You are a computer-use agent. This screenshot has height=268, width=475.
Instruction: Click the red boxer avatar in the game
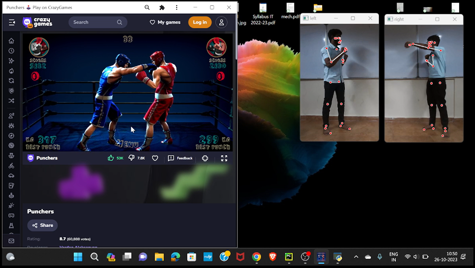(x=217, y=47)
